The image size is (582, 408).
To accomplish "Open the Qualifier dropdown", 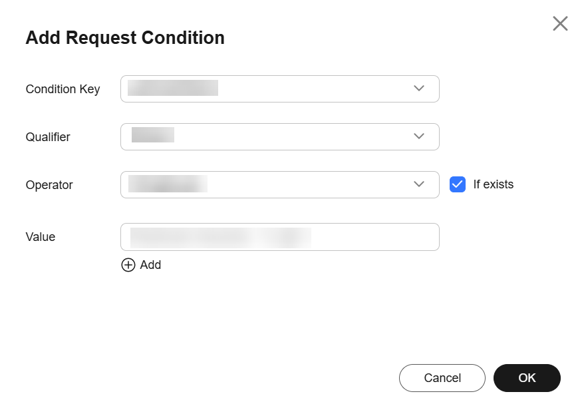I will pyautogui.click(x=280, y=136).
